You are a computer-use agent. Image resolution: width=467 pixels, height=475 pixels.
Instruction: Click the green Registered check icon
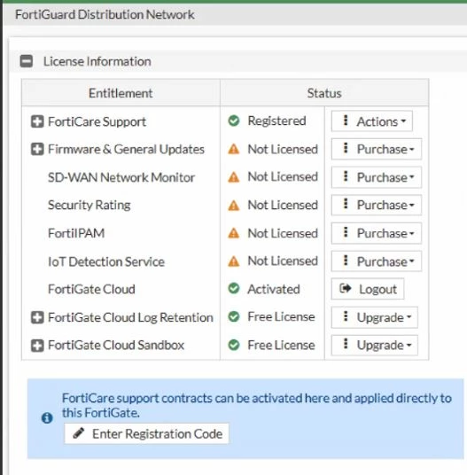point(234,121)
